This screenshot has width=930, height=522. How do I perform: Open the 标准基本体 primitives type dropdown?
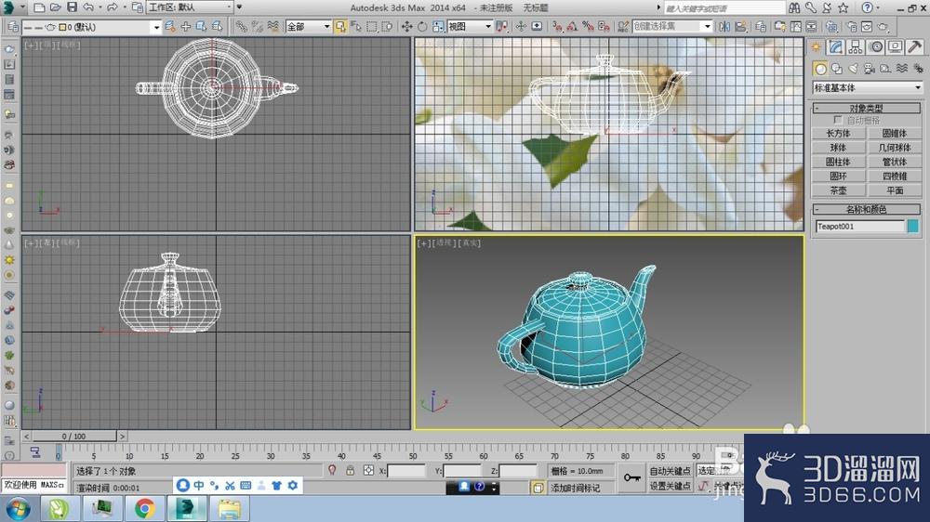tap(867, 87)
